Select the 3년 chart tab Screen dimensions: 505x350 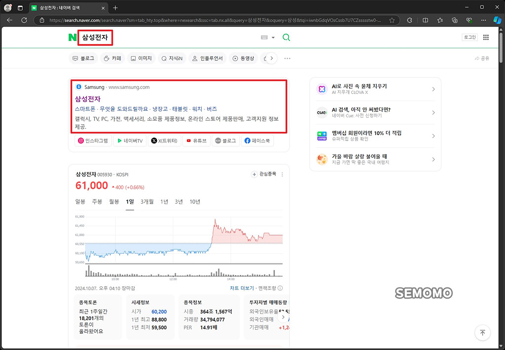click(179, 202)
